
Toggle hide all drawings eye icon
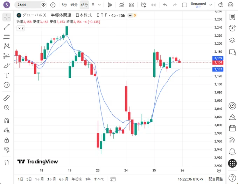[x=7, y=149]
